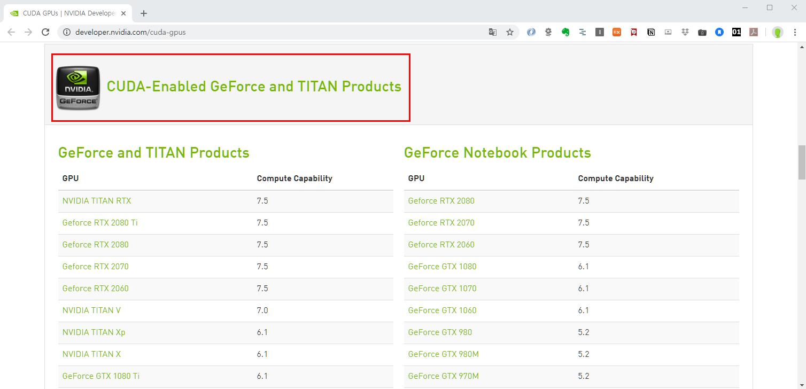Click the vertical scrollbar thumb

click(802, 162)
